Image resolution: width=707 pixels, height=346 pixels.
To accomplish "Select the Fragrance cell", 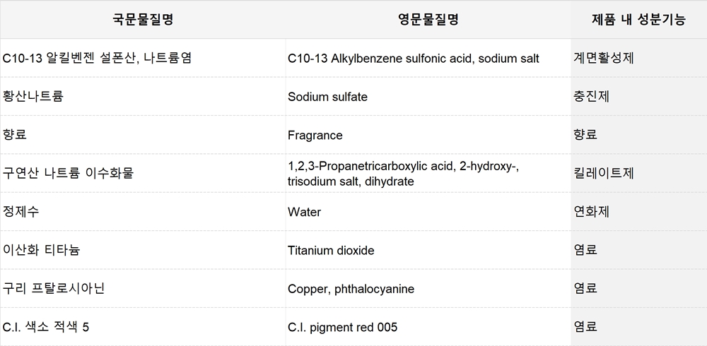I will [428, 135].
